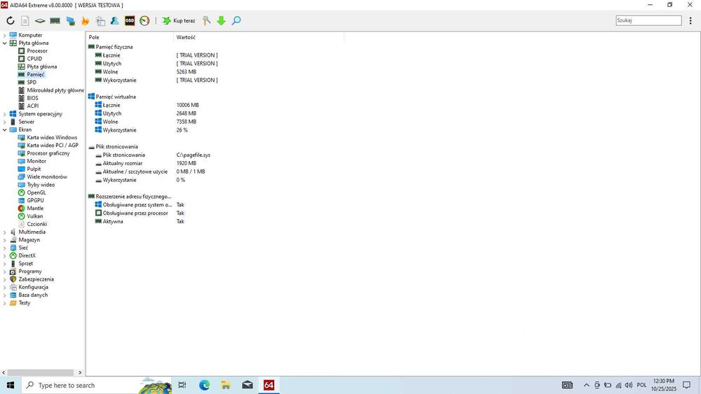
Task: Click the Szukaj search field
Action: [648, 20]
